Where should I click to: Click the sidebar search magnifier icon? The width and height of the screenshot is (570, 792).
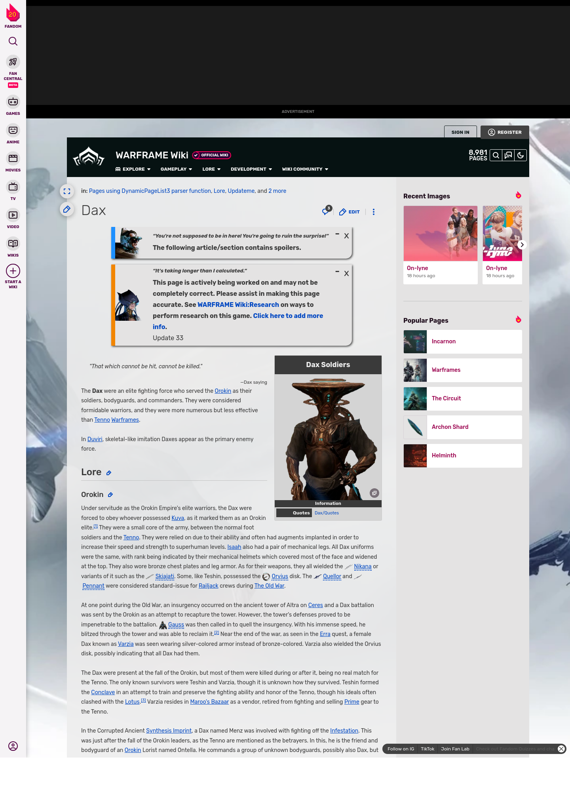tap(13, 41)
